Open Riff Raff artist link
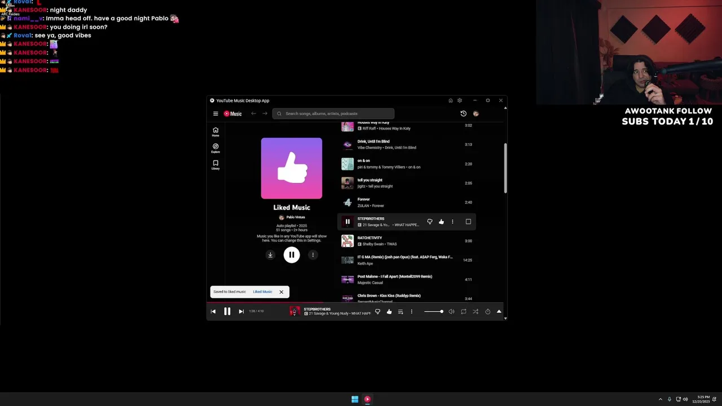The image size is (722, 406). 369,129
